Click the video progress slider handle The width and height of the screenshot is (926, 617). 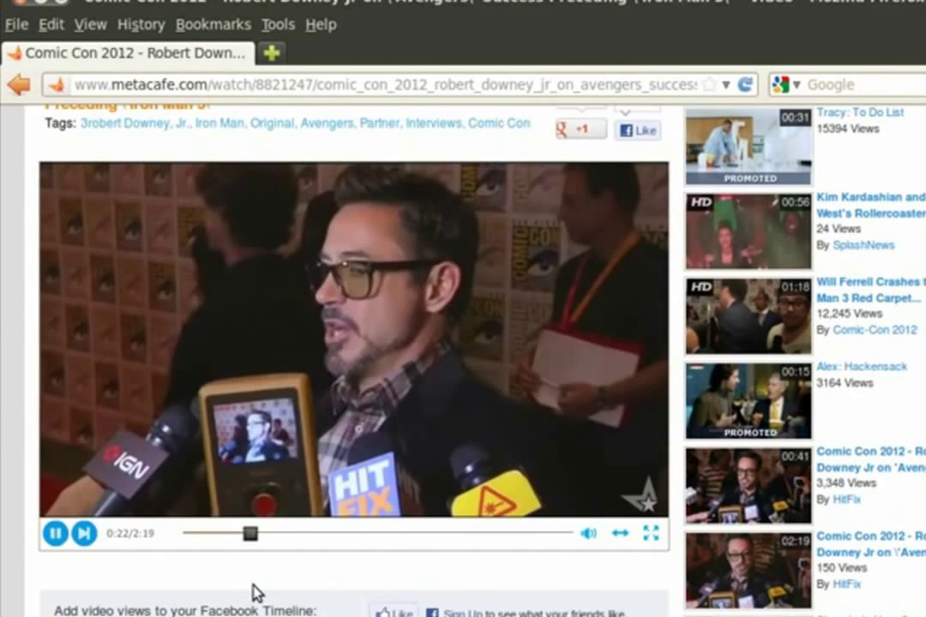250,534
